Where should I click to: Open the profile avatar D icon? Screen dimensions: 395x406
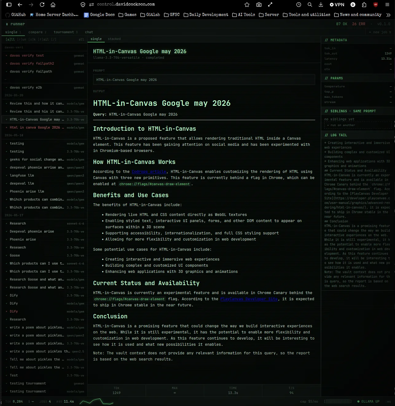point(353,5)
